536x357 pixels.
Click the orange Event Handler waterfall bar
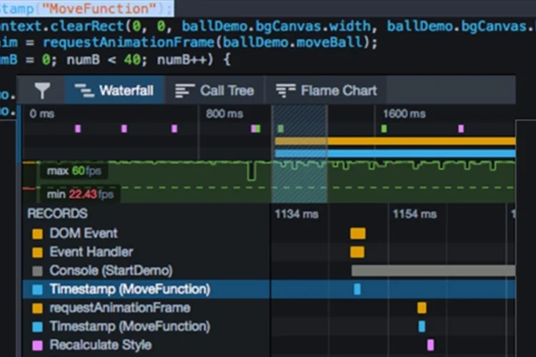click(357, 252)
